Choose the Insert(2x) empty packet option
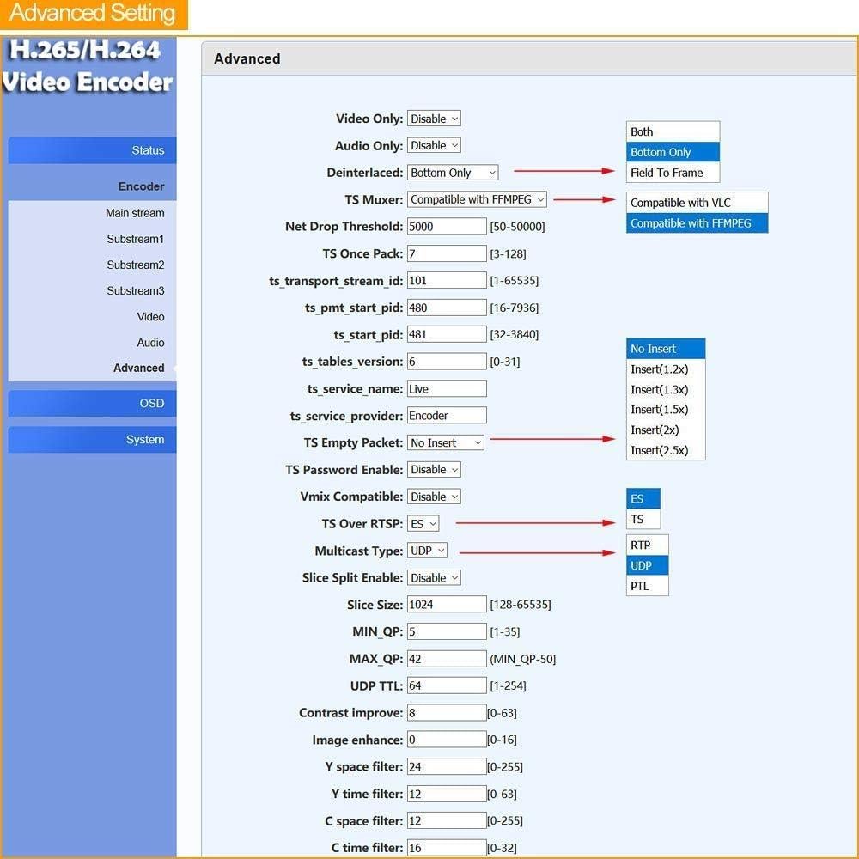 pos(656,429)
